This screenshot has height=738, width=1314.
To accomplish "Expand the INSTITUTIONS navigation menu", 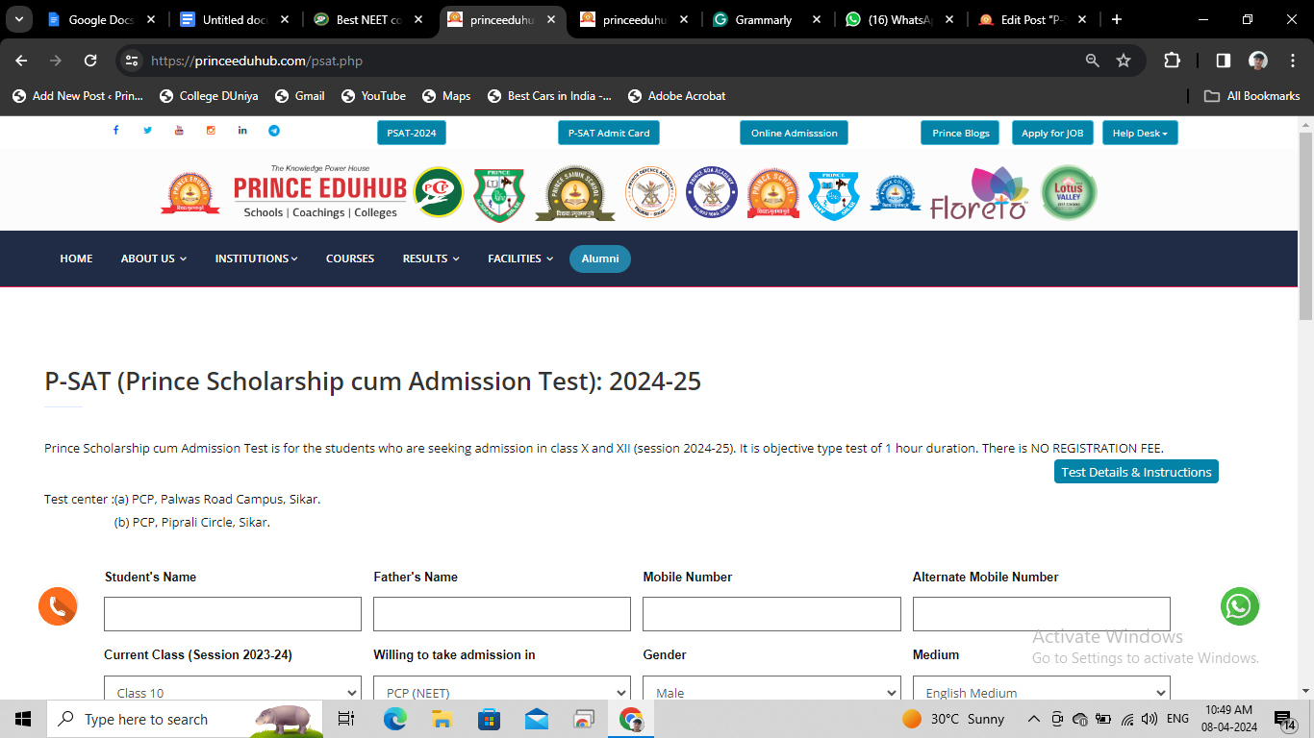I will [256, 258].
